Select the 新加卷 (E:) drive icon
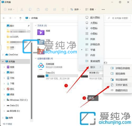 coord(84,76)
